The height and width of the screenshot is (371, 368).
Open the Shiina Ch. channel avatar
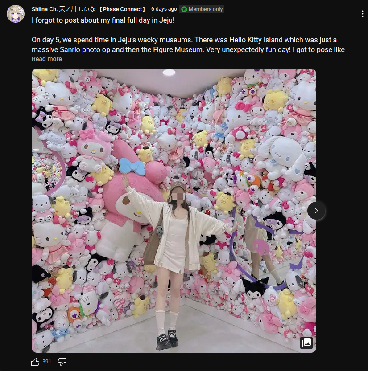tap(16, 14)
